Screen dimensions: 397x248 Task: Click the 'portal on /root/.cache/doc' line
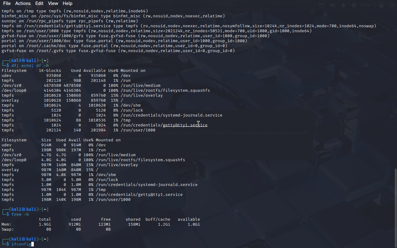tap(114, 46)
